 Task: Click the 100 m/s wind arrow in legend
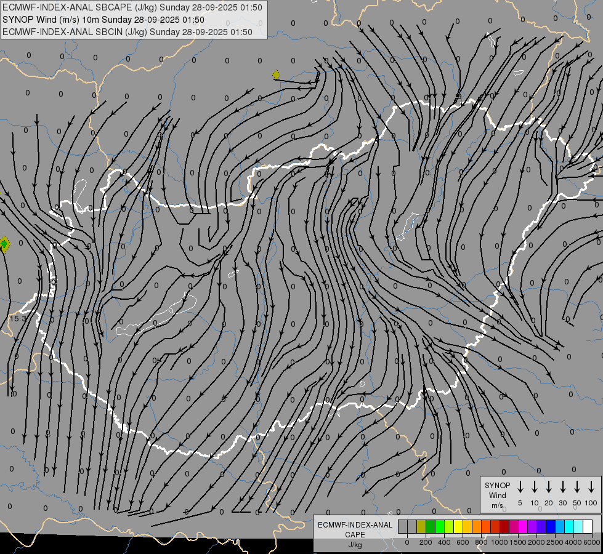coord(591,486)
